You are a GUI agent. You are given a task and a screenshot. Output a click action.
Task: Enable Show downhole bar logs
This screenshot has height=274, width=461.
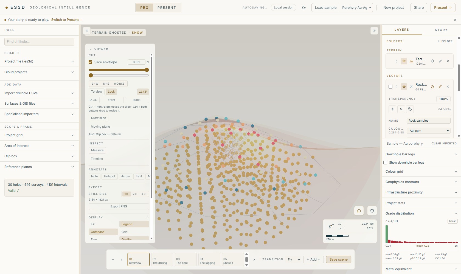pos(385,162)
